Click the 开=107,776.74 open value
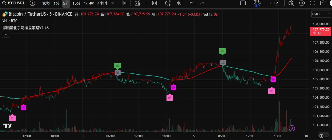This screenshot has width=332, height=140. pos(87,14)
